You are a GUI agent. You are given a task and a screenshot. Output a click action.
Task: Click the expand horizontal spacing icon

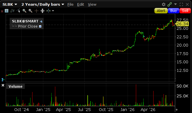42,11
